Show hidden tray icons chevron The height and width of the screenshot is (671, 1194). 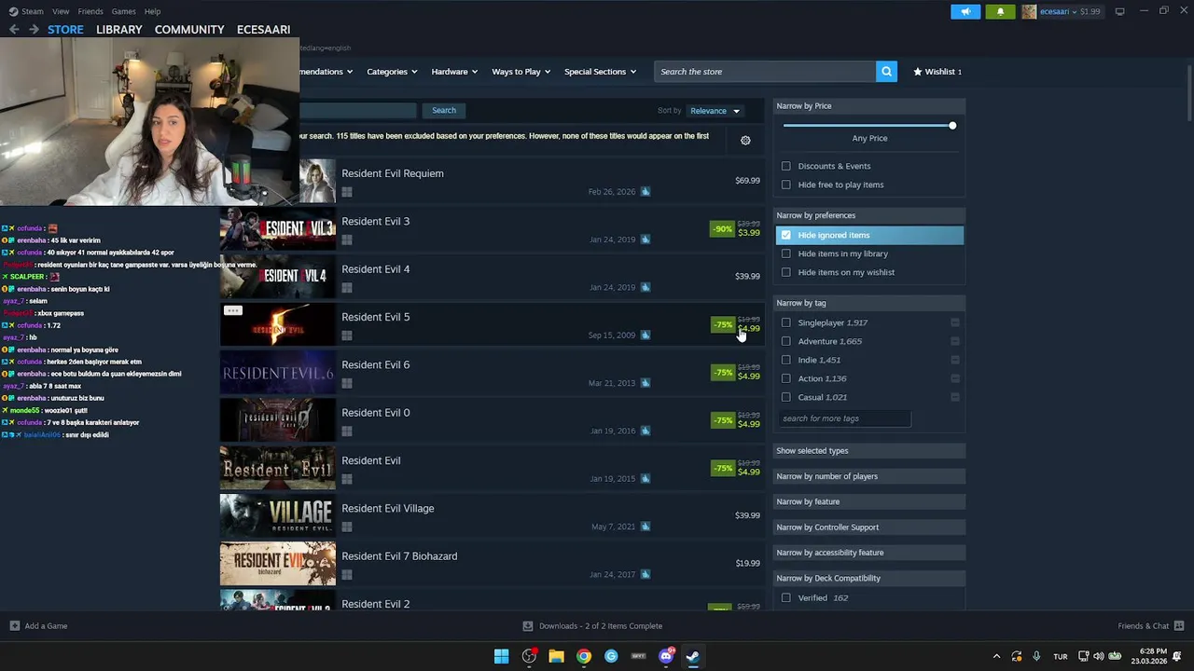(x=996, y=656)
